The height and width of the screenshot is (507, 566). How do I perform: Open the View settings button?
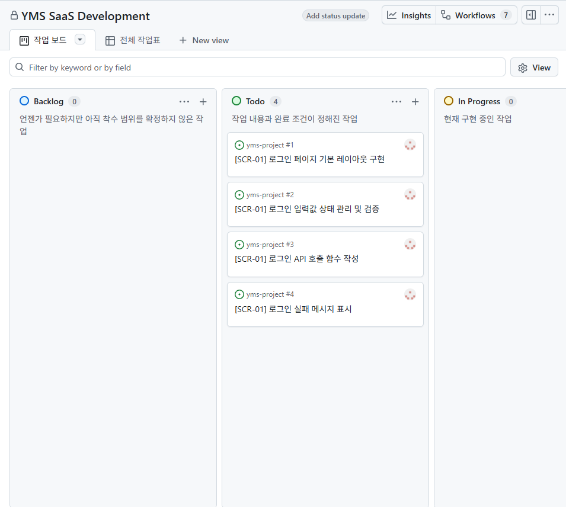point(534,68)
